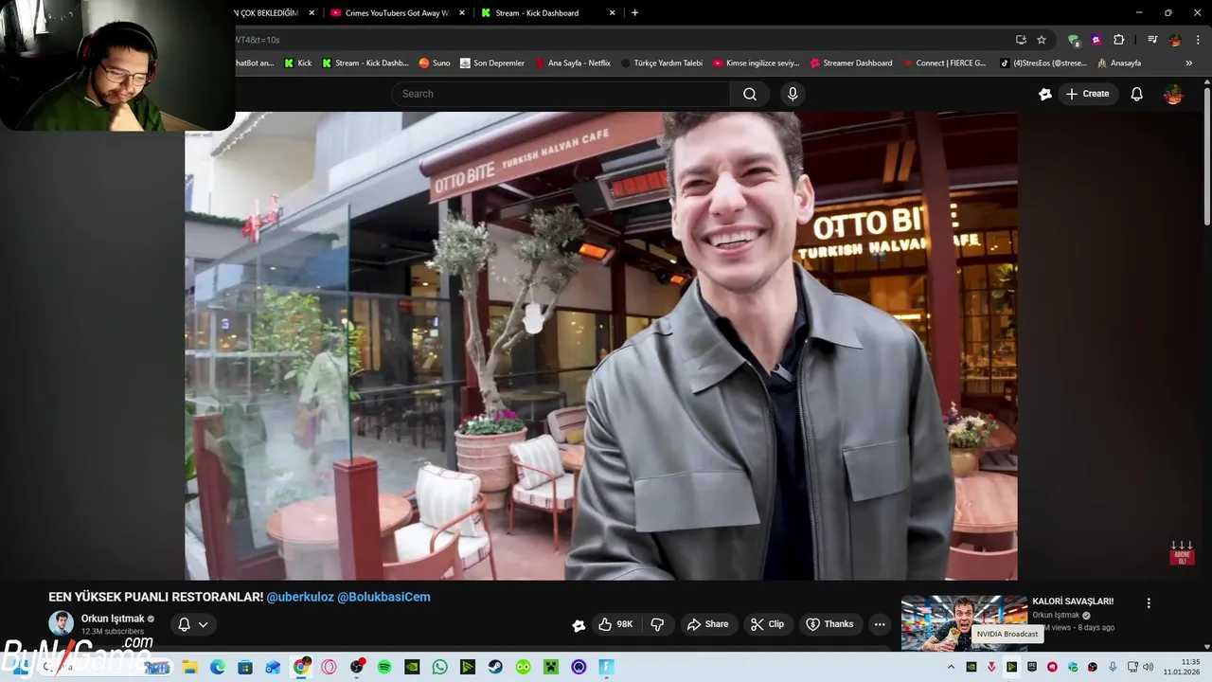Open the Kick bookmark

[x=298, y=63]
